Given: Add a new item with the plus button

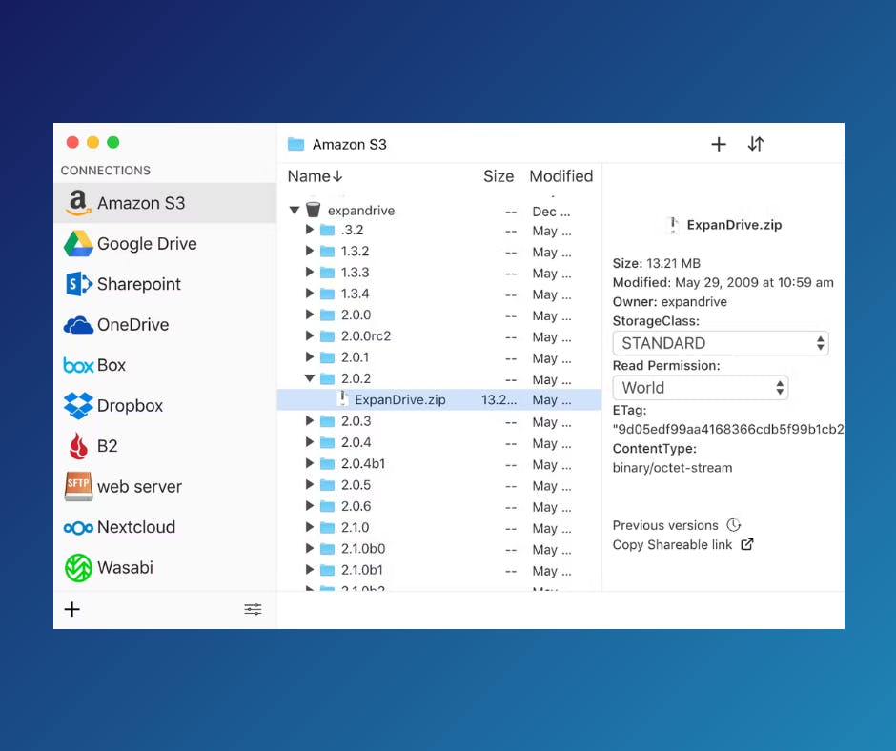Looking at the screenshot, I should tap(719, 144).
